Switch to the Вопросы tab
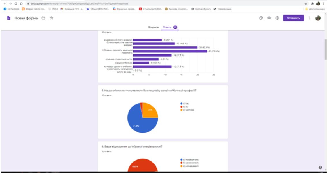Viewport: 328px width, 173px height. pos(154,27)
